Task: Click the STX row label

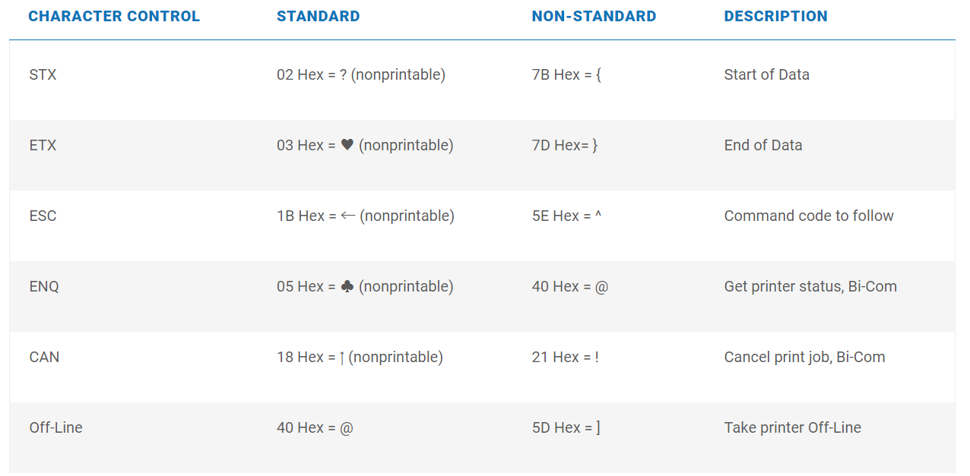Action: pyautogui.click(x=43, y=74)
